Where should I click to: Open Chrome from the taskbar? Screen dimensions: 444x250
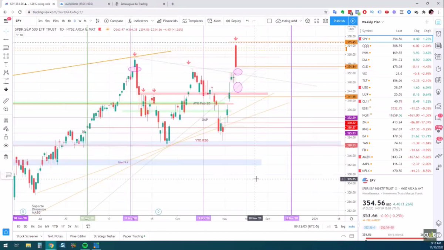(51, 245)
